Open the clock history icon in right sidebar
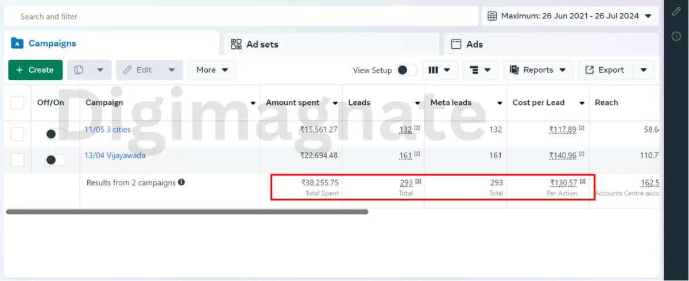This screenshot has width=689, height=281. (676, 36)
